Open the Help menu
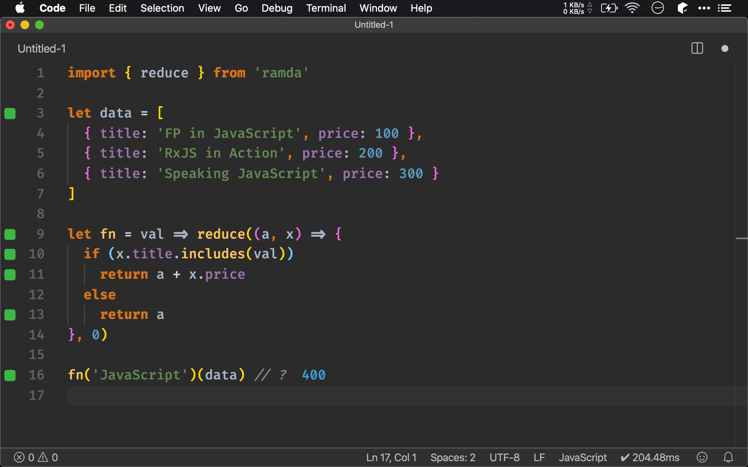Screen dimensions: 748x467 [x=421, y=8]
